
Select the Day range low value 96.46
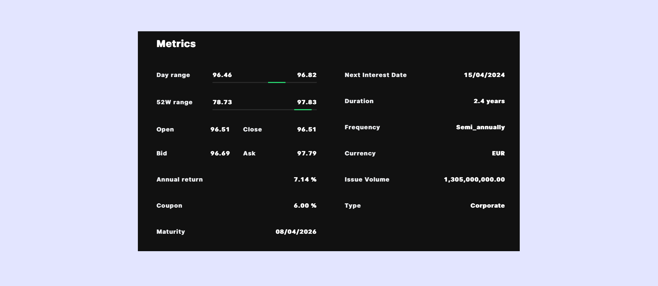(x=222, y=75)
